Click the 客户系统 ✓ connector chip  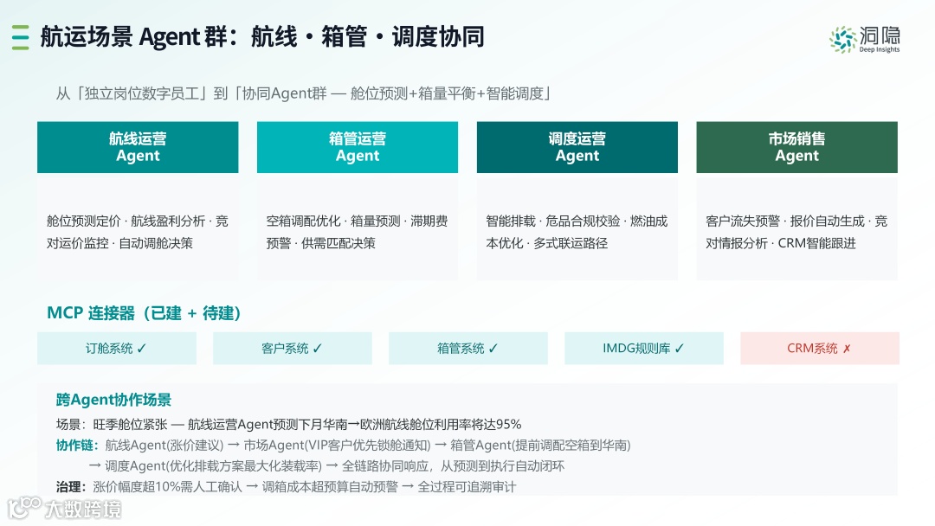click(x=293, y=349)
